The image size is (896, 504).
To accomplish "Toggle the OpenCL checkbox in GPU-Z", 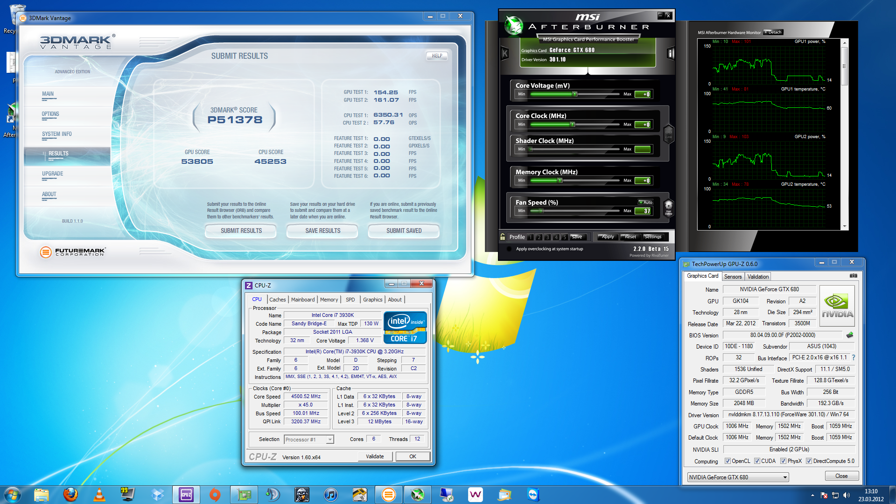I will (x=728, y=461).
